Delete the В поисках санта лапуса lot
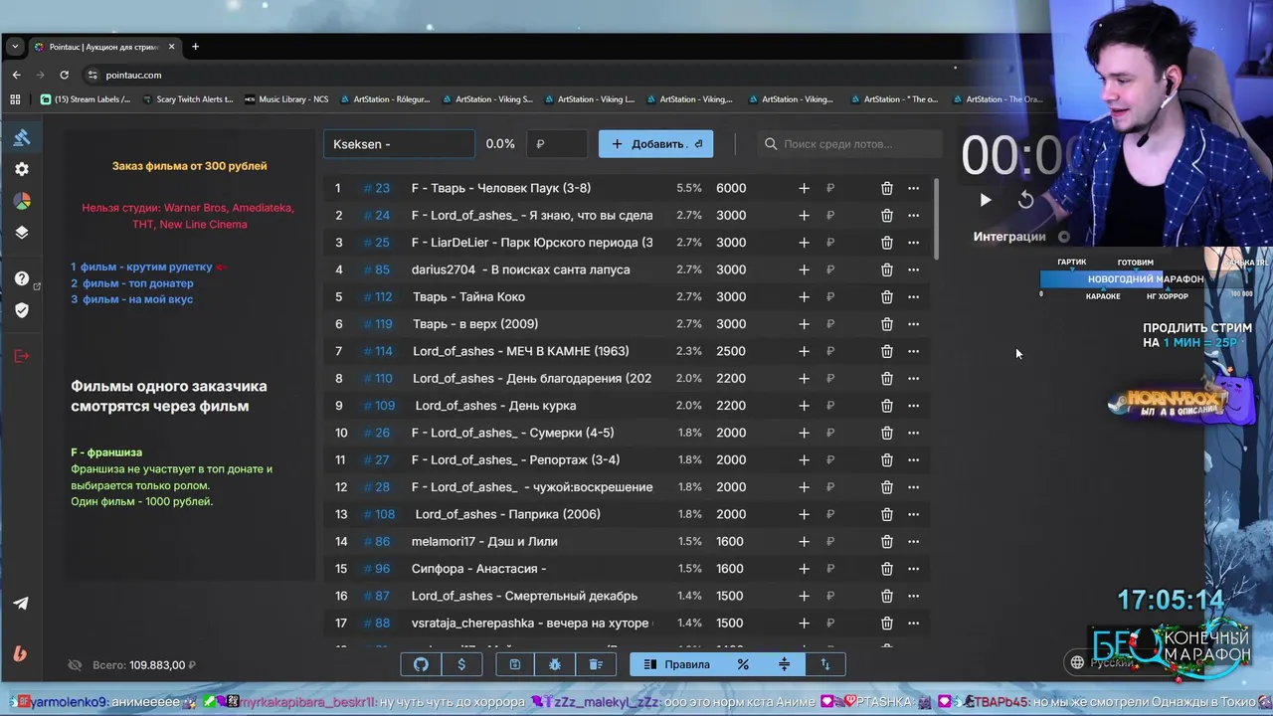The height and width of the screenshot is (716, 1273). [x=886, y=269]
